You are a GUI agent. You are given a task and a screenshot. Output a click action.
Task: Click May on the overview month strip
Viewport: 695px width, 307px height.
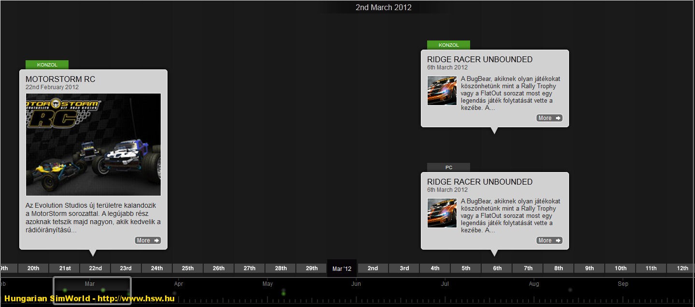(268, 284)
